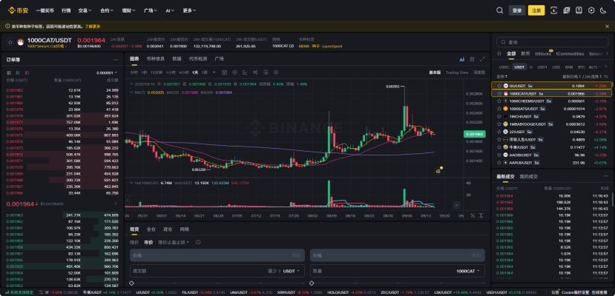
Task: Open the technical indicators icon
Action: click(245, 73)
